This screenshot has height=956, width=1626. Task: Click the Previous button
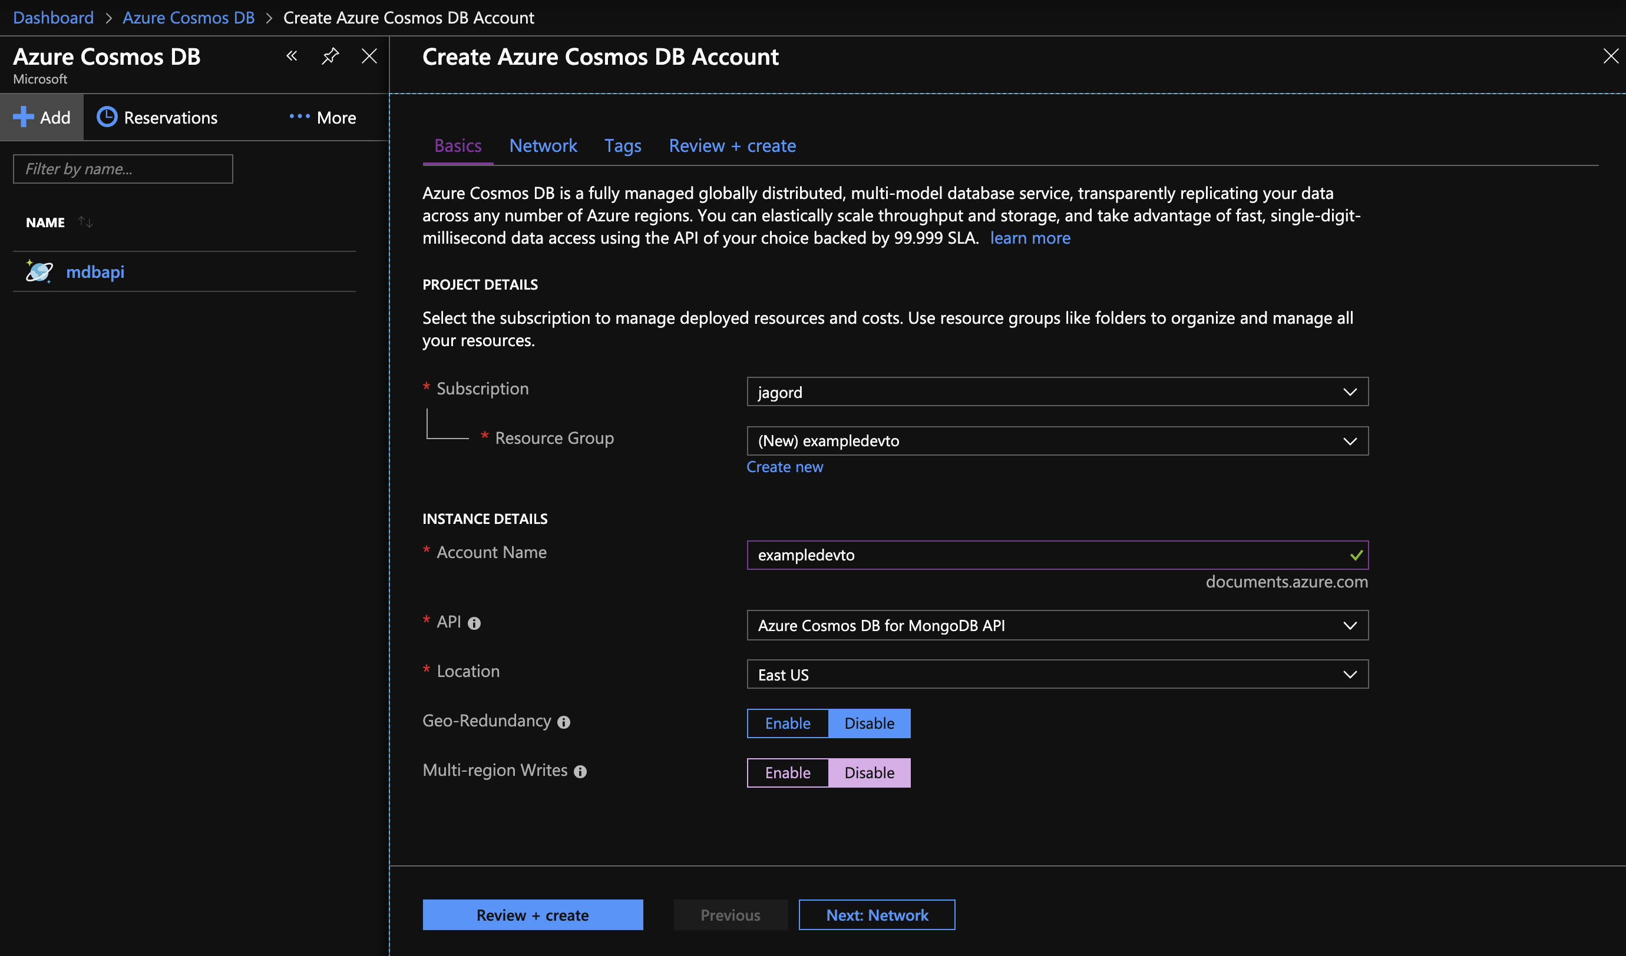click(731, 915)
